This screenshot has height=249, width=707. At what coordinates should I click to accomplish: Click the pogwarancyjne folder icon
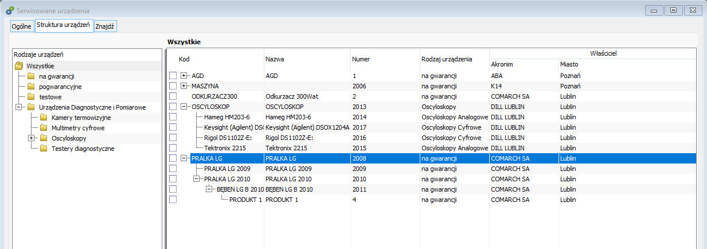coord(31,87)
